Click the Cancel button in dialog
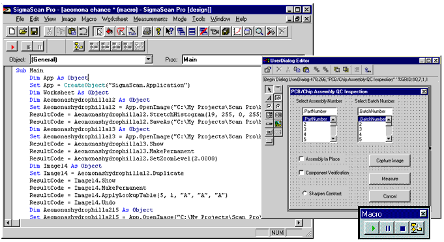 (x=390, y=196)
